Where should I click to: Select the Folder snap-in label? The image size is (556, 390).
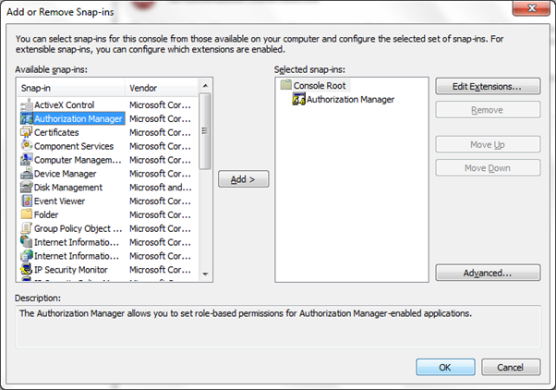click(46, 214)
